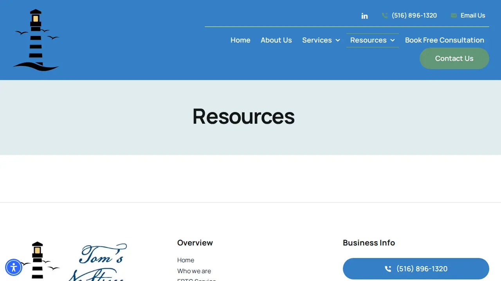Viewport: 501px width, 281px height.
Task: Open the Who we are footer link
Action: tap(194, 271)
